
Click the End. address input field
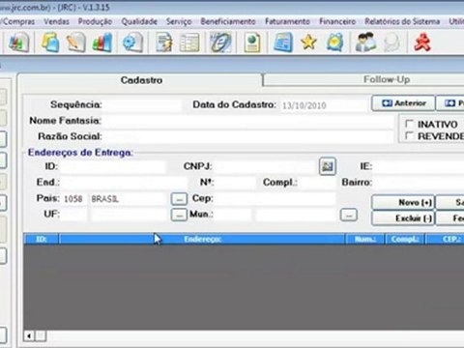coord(124,183)
